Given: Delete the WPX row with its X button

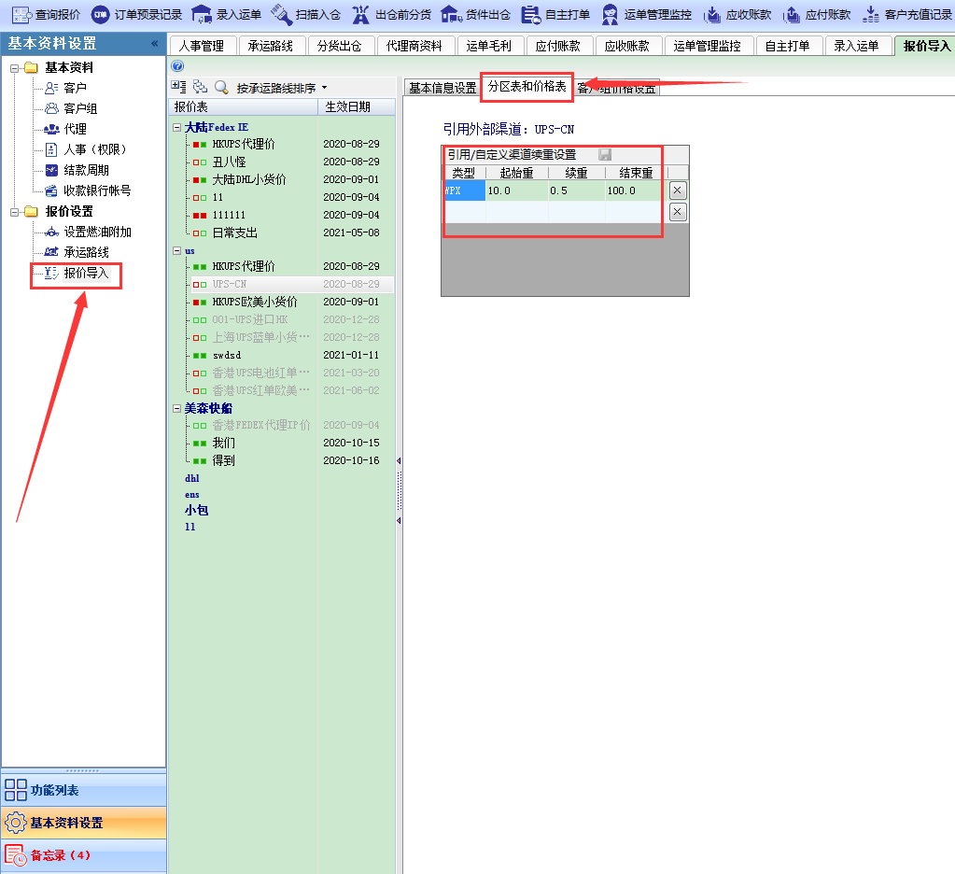Looking at the screenshot, I should pos(679,190).
